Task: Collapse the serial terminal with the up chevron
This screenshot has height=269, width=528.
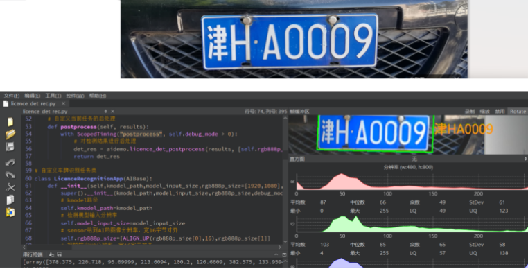Action: click(x=276, y=254)
